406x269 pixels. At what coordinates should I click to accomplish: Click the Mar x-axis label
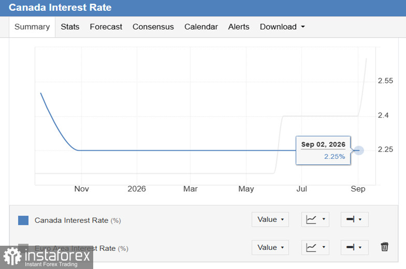click(191, 189)
